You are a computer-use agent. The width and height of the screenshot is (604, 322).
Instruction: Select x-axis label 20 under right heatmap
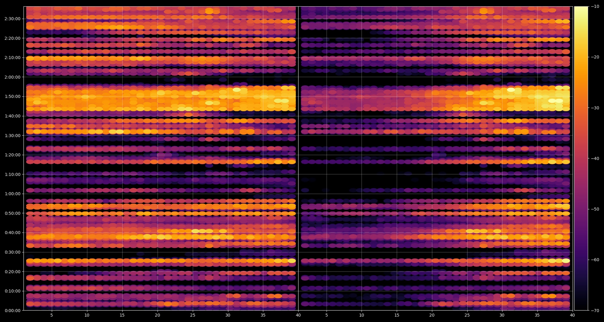click(x=432, y=315)
